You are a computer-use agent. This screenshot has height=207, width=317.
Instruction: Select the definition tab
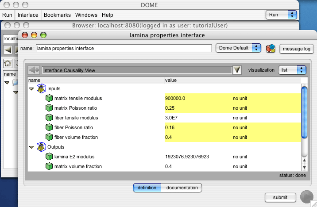[147, 188]
